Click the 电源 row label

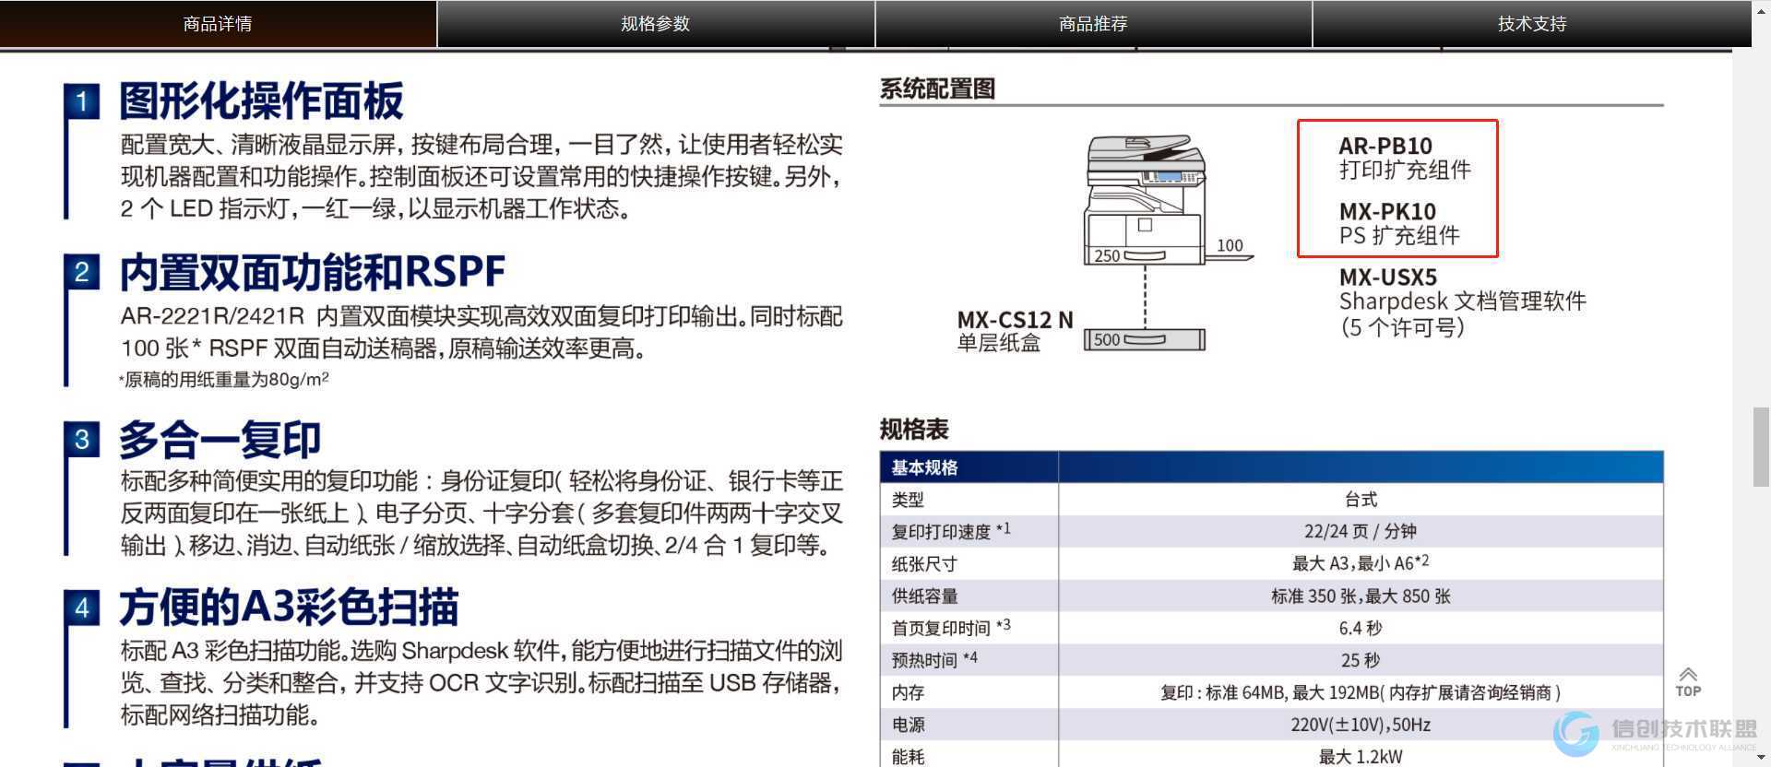[908, 725]
